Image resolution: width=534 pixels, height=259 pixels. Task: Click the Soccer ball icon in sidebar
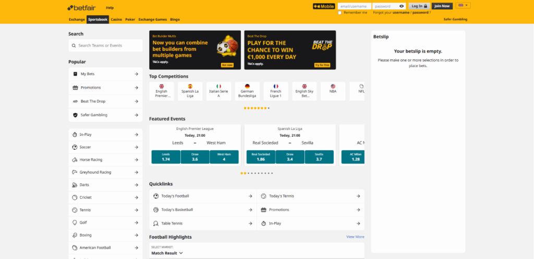click(x=75, y=147)
